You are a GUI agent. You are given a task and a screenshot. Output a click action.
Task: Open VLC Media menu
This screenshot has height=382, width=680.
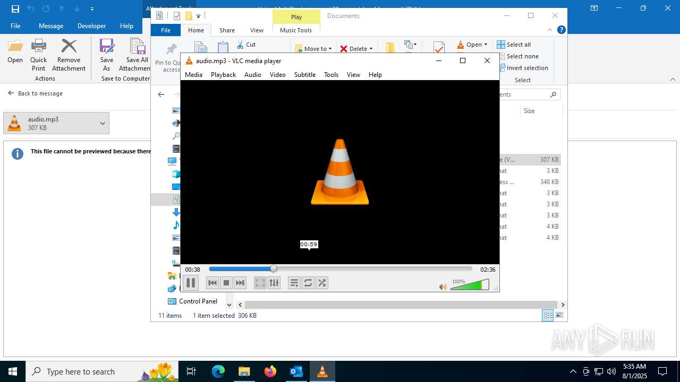(x=193, y=74)
